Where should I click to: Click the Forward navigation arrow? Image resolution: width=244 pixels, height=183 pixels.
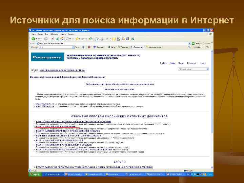point(46,39)
